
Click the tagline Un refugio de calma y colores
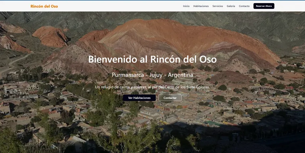(x=152, y=87)
